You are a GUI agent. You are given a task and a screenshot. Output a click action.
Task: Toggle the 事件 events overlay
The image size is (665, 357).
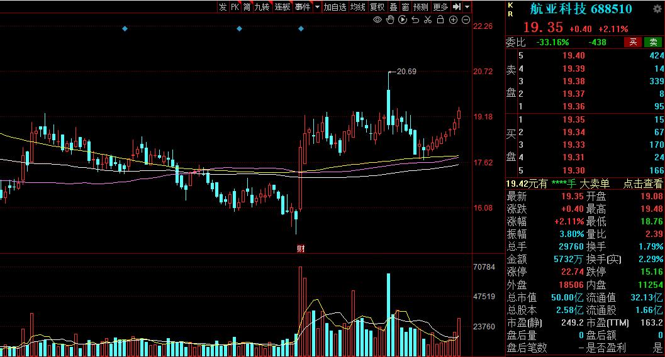(x=303, y=7)
